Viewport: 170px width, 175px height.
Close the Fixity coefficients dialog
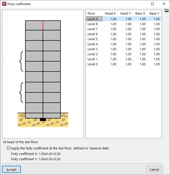(164, 4)
